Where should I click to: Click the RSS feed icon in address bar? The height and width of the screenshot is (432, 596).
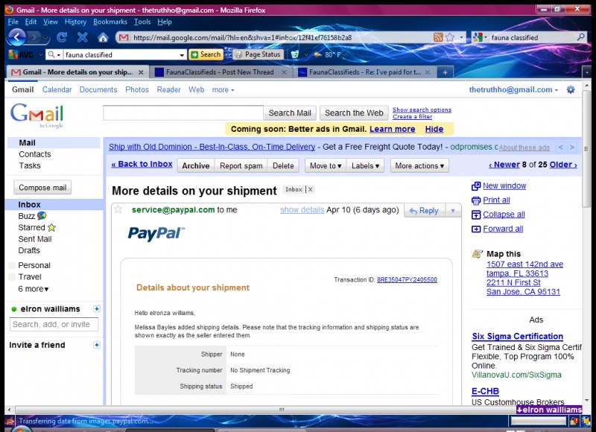pos(438,37)
